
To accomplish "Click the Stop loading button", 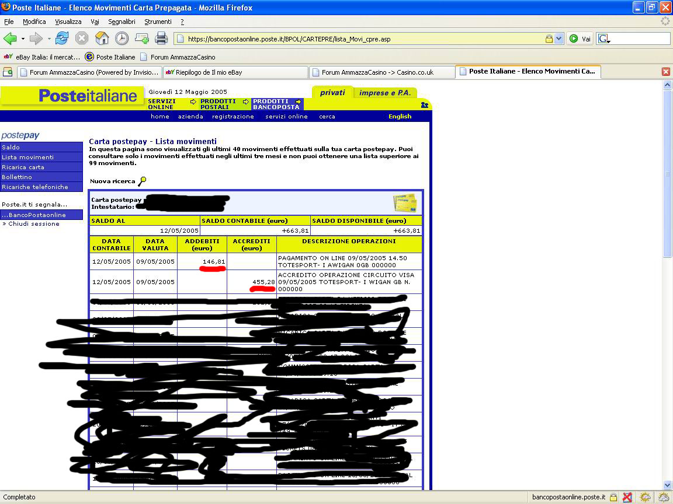I will pyautogui.click(x=82, y=38).
